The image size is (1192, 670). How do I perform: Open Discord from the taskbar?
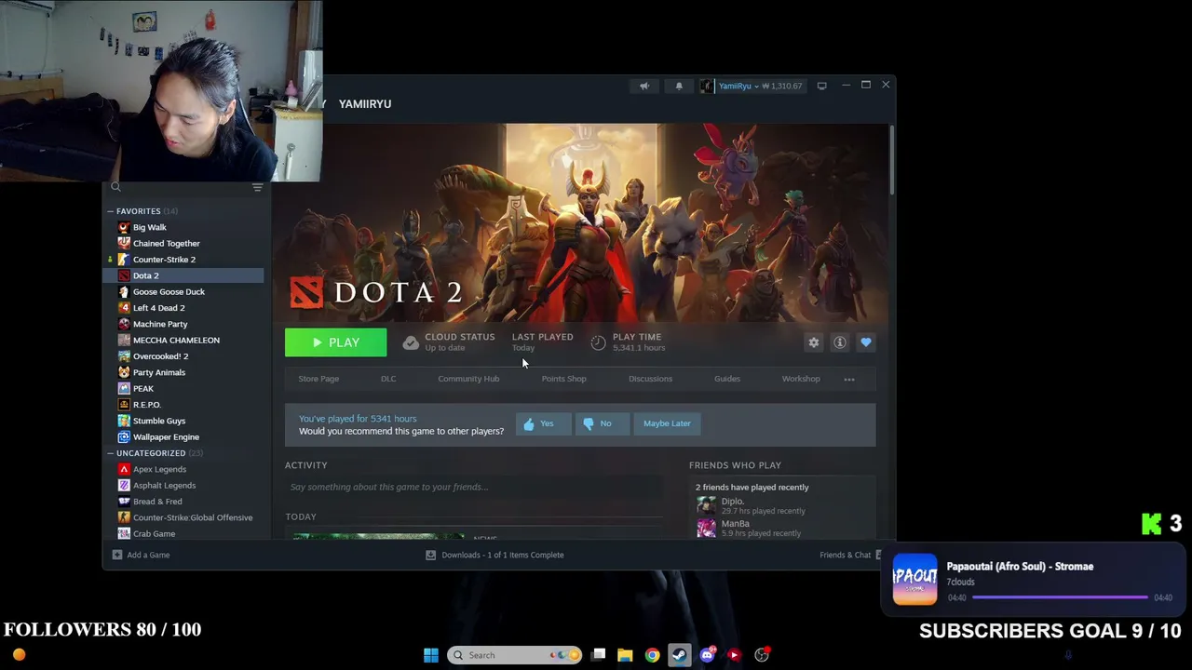click(708, 655)
